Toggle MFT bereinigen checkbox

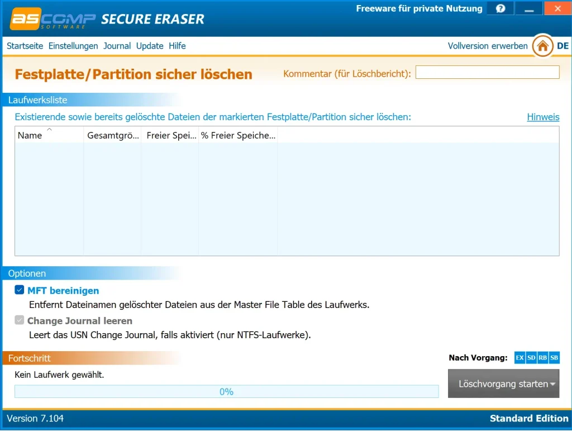tap(20, 290)
